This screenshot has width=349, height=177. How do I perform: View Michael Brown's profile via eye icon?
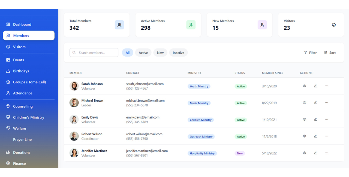tap(305, 103)
